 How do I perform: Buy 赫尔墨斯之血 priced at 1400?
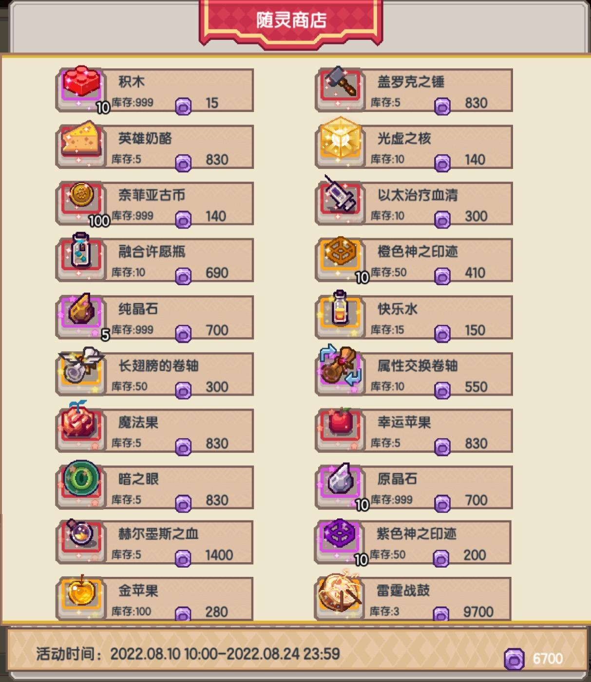(x=155, y=542)
